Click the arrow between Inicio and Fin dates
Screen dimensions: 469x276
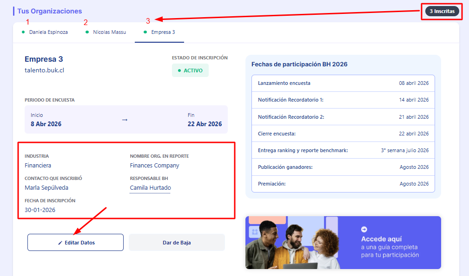pos(125,120)
